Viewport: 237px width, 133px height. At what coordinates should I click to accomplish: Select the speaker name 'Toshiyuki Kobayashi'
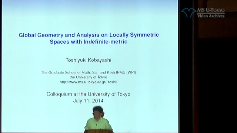click(x=89, y=60)
